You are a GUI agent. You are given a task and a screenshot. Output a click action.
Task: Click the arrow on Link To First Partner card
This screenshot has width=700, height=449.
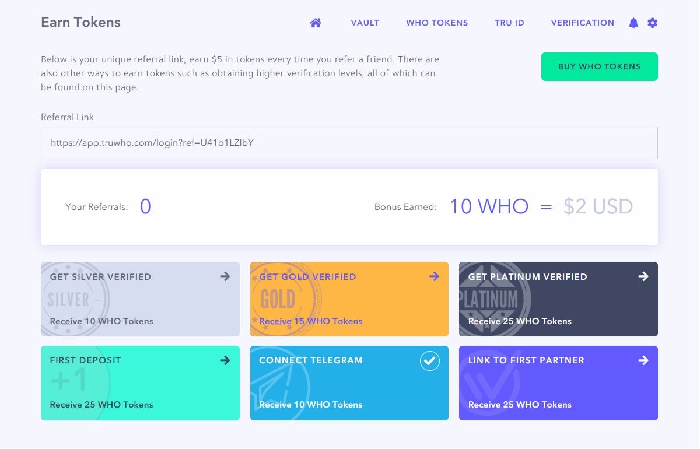pos(643,360)
